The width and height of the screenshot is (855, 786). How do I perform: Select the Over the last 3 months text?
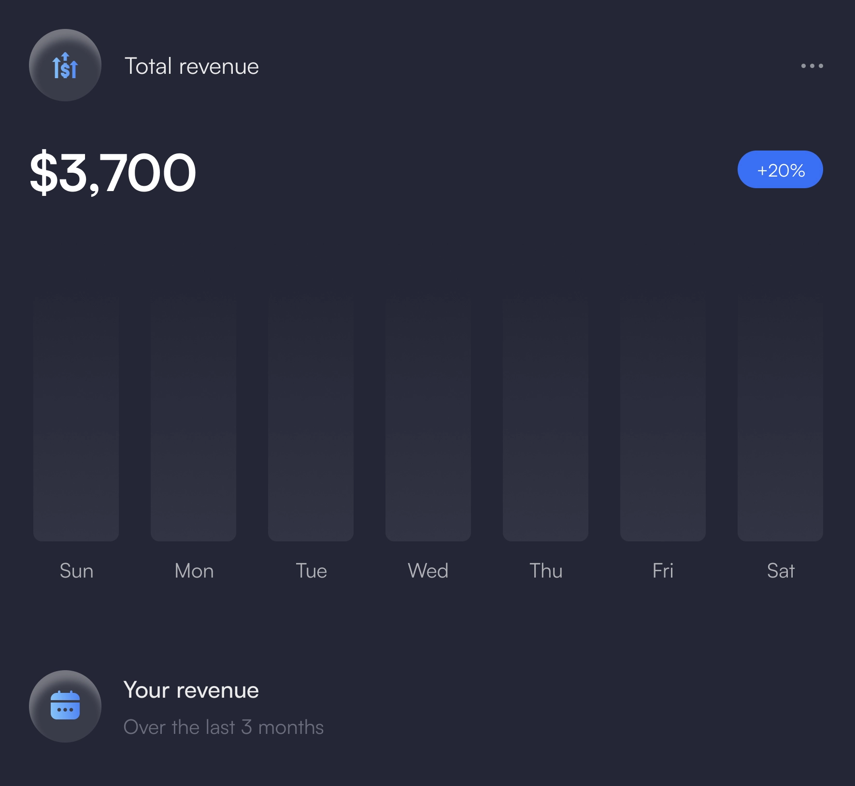pyautogui.click(x=224, y=727)
